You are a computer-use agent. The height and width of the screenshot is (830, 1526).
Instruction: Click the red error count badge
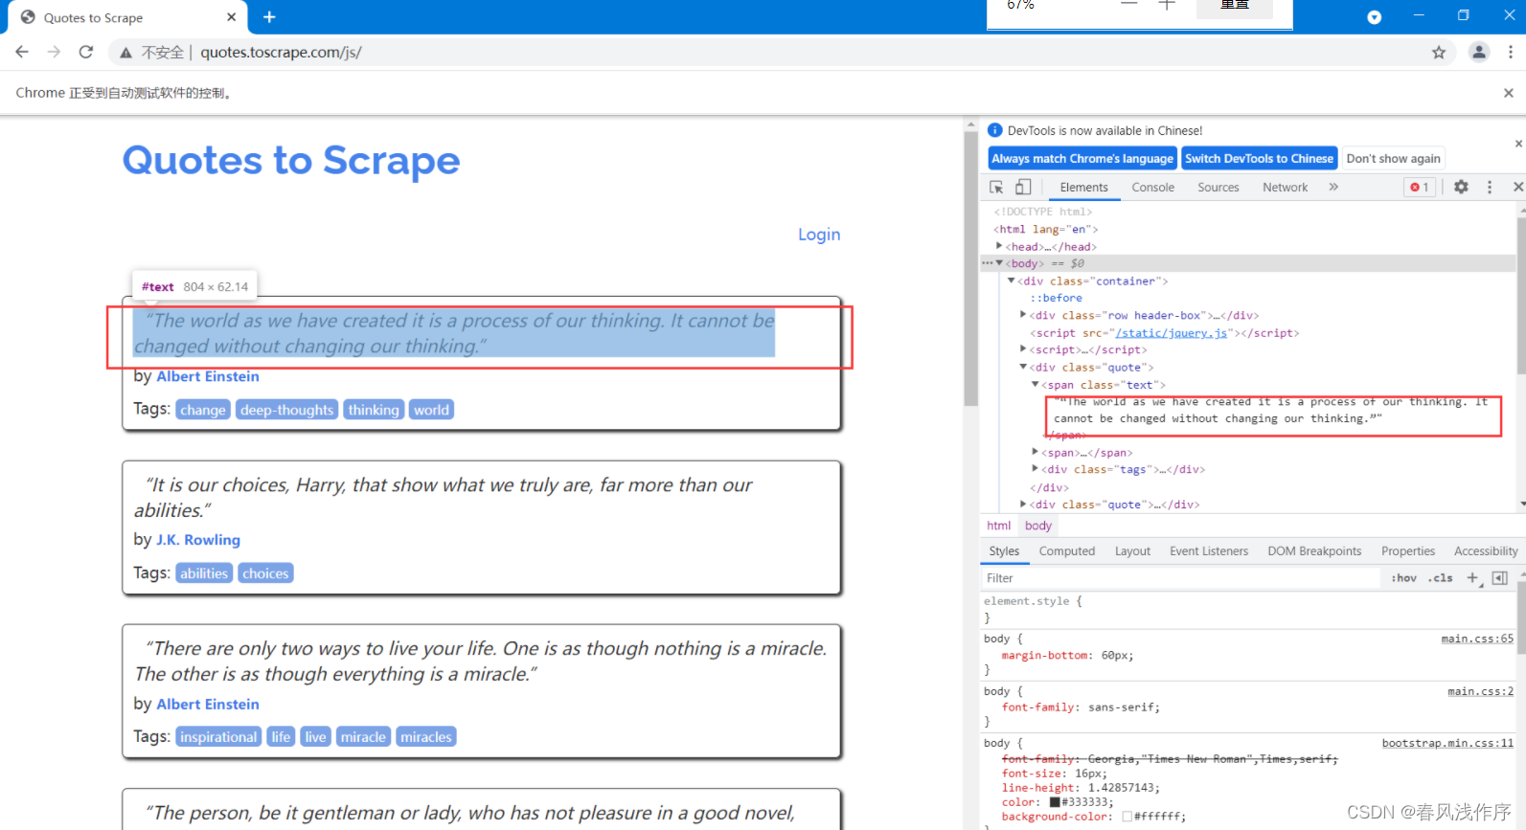pyautogui.click(x=1420, y=187)
